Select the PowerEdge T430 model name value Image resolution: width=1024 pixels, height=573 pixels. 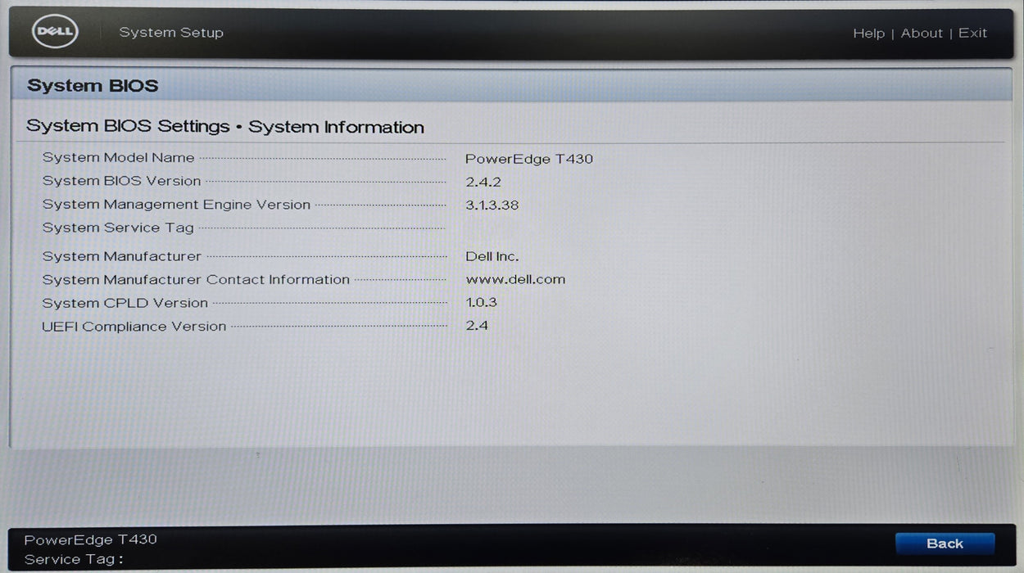coord(529,159)
